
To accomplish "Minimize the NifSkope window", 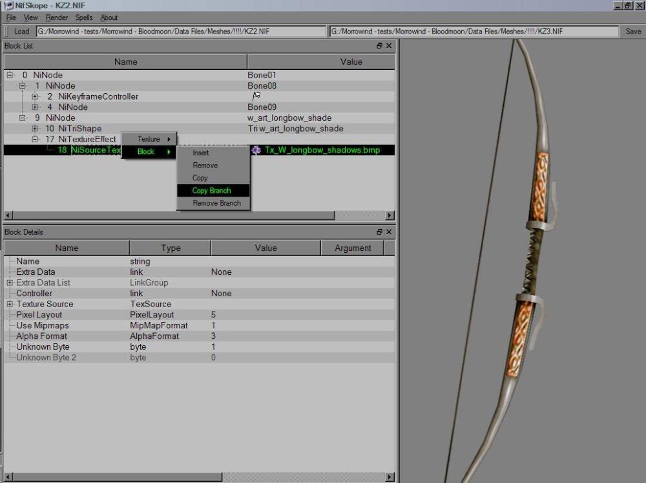I will (618, 6).
